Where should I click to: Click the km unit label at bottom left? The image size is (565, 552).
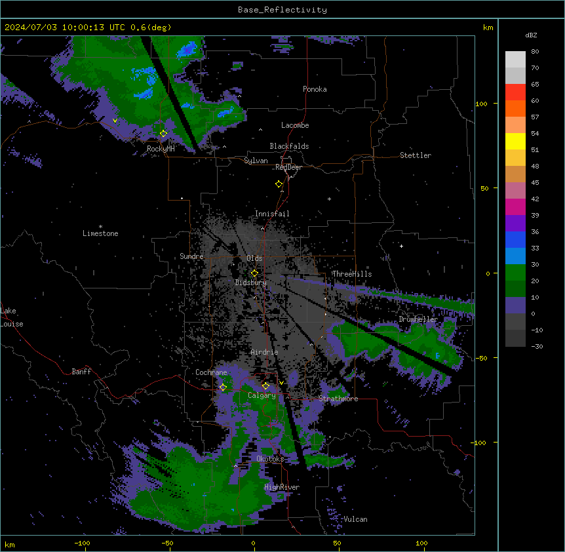pos(10,545)
